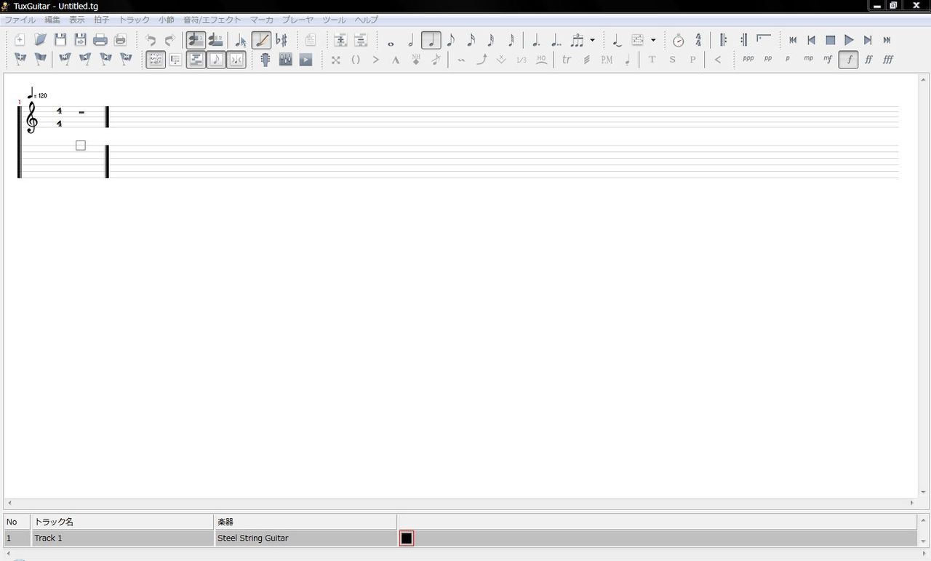931x561 pixels.
Task: Open tuplet division dropdown arrow
Action: point(592,40)
